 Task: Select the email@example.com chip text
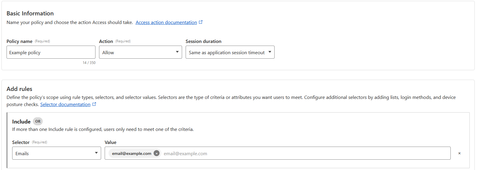pos(131,153)
